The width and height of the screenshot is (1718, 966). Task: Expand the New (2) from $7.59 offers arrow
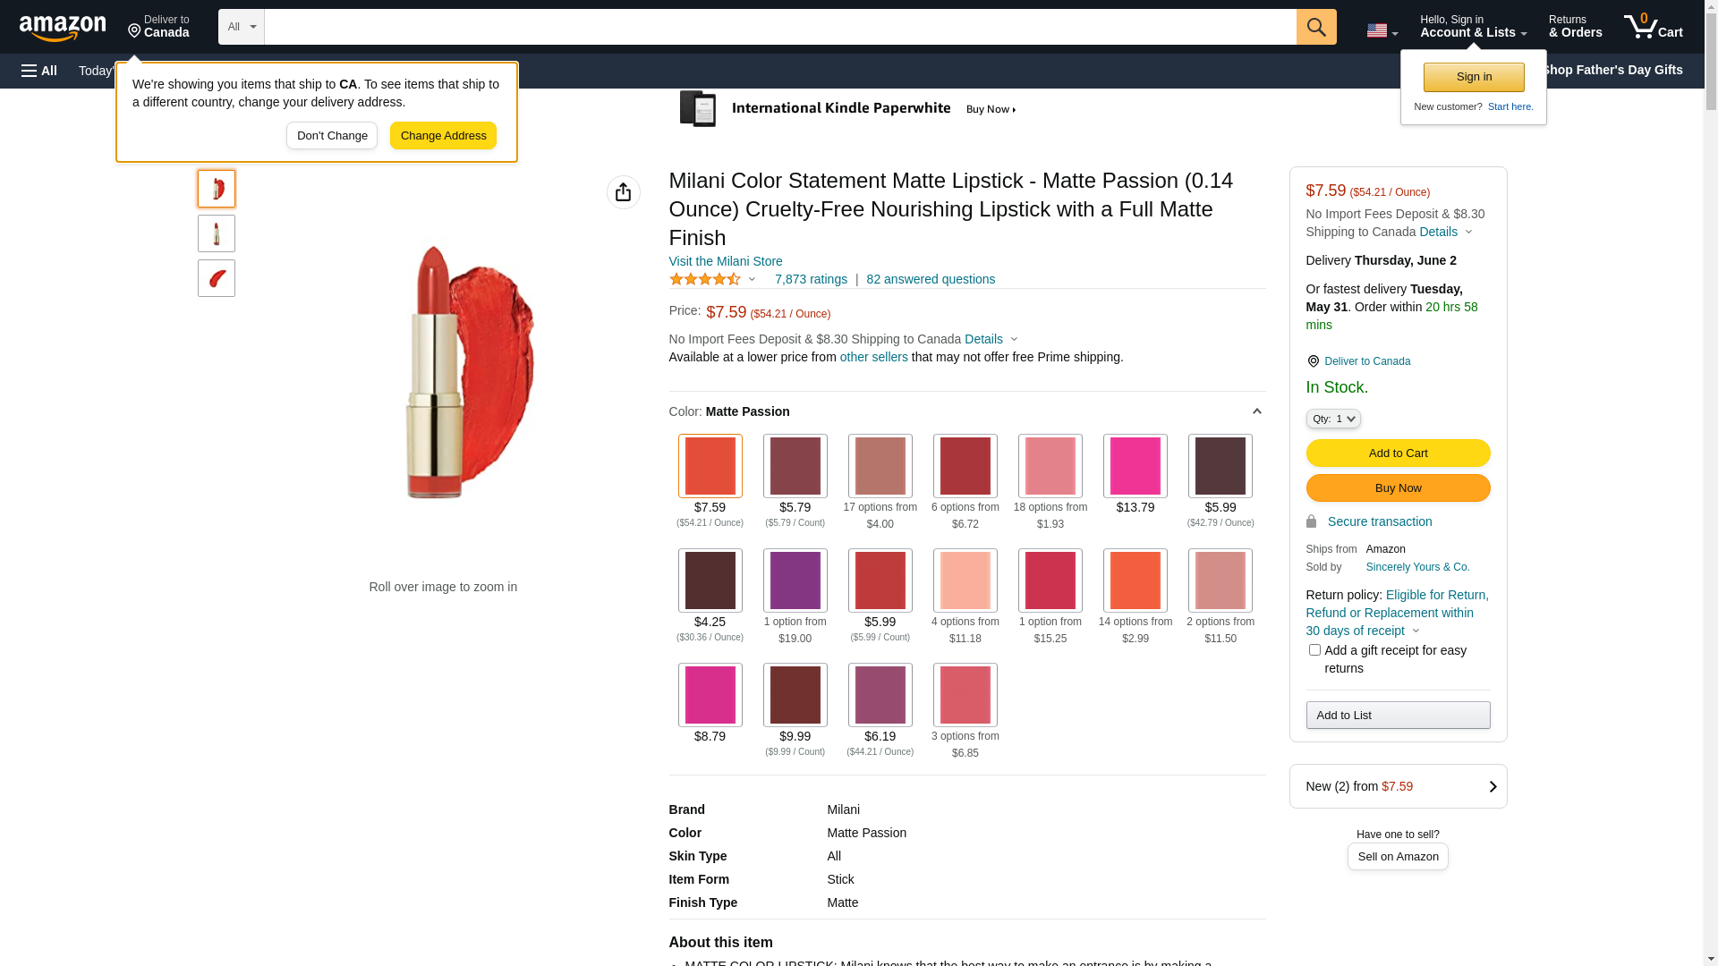1492,786
